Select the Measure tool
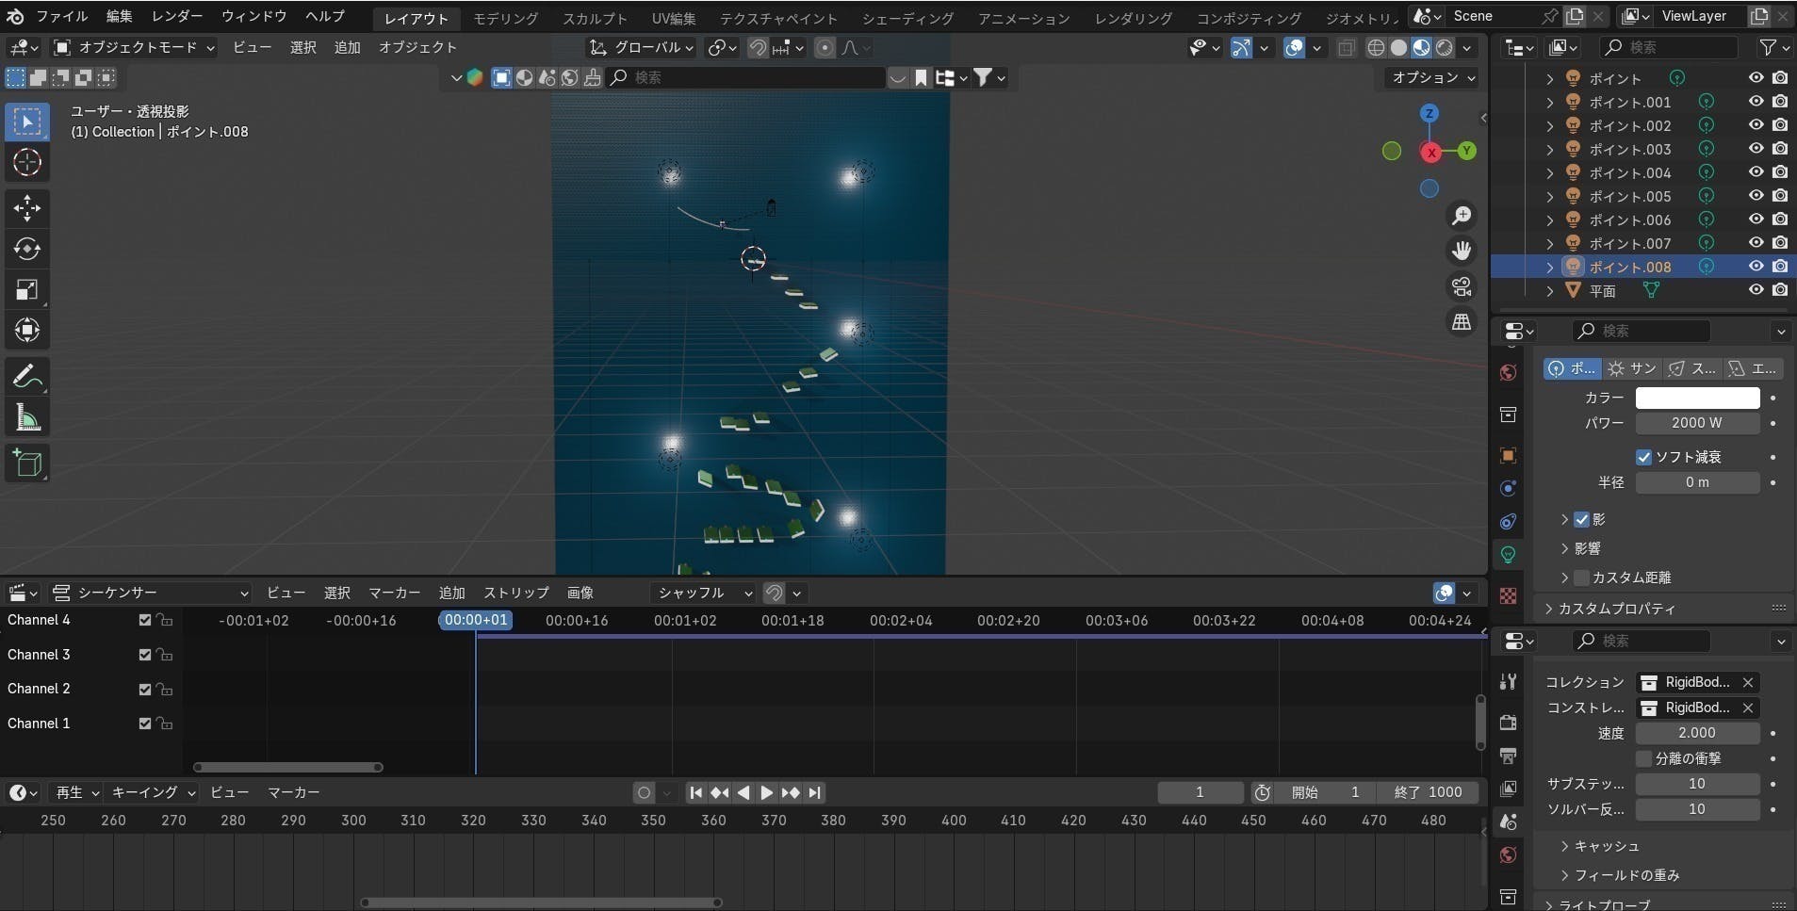The height and width of the screenshot is (911, 1797). point(27,418)
